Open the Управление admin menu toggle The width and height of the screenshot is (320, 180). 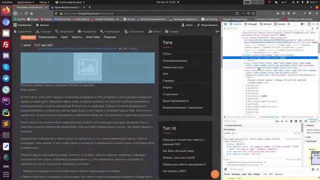point(22,25)
